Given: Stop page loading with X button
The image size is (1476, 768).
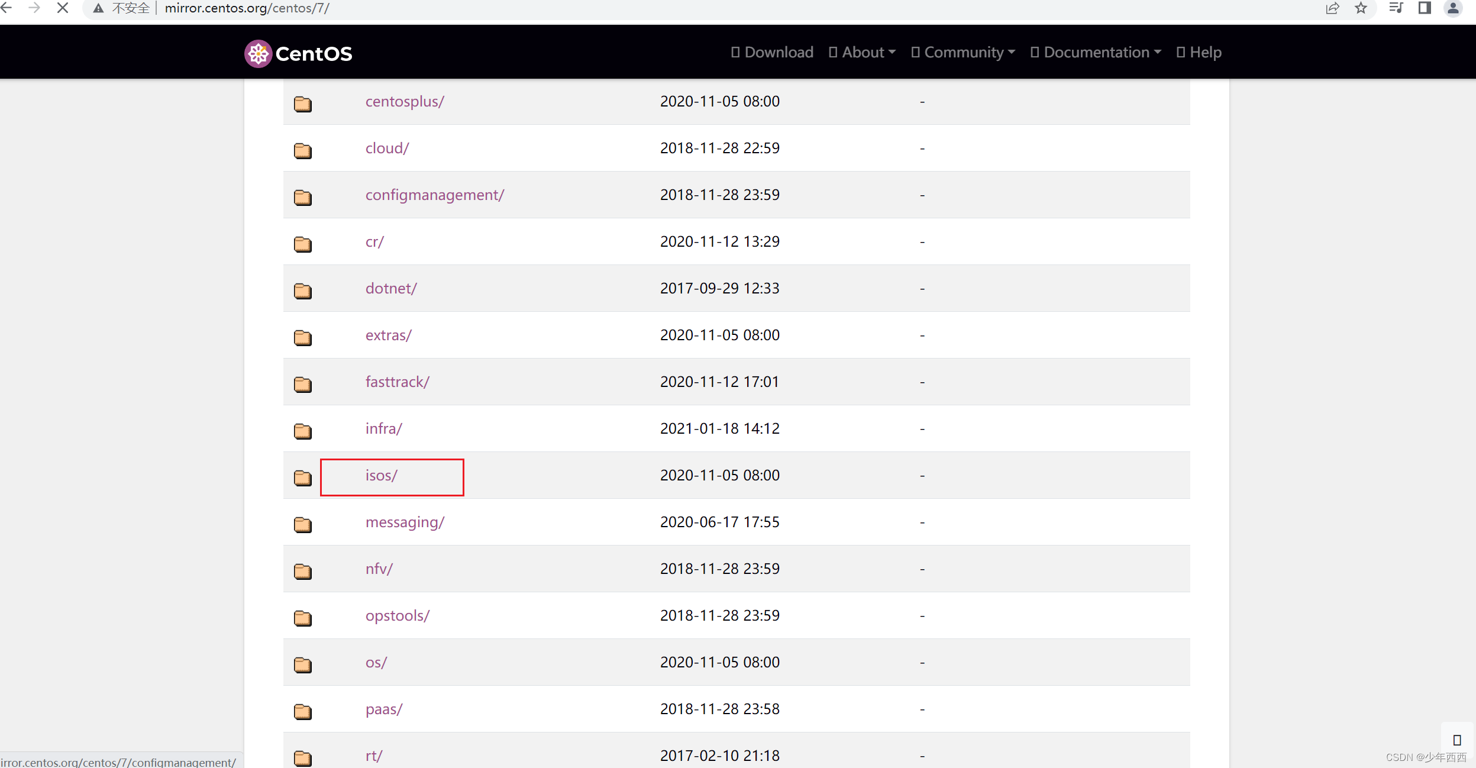Looking at the screenshot, I should [63, 8].
